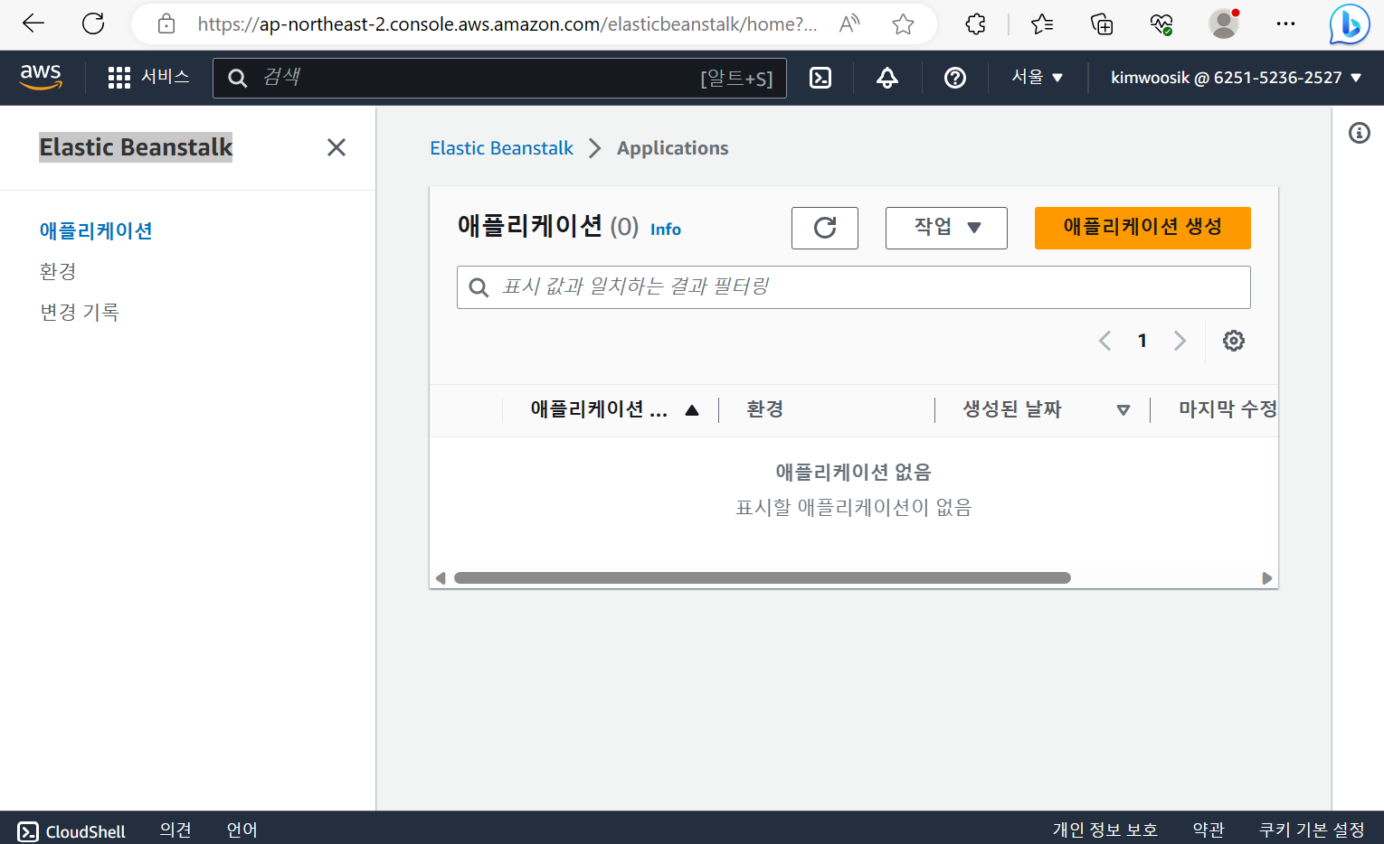Image resolution: width=1384 pixels, height=844 pixels.
Task: Open the help question mark menu
Action: click(x=954, y=78)
